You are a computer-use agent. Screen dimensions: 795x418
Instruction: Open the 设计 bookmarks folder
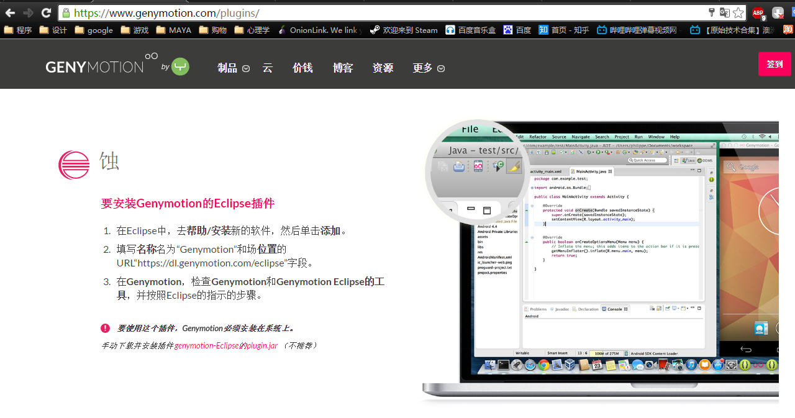[x=53, y=30]
